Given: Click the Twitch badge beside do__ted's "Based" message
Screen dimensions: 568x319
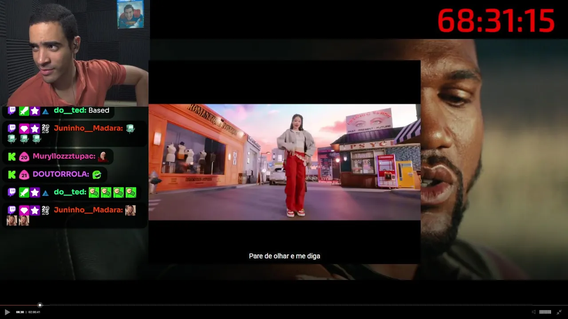Looking at the screenshot, I should tap(12, 110).
